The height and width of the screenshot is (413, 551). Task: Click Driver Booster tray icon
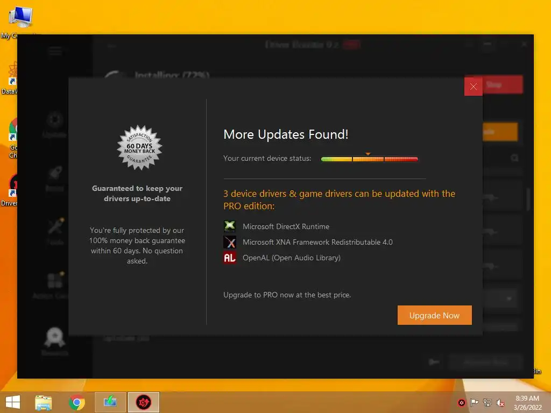462,403
